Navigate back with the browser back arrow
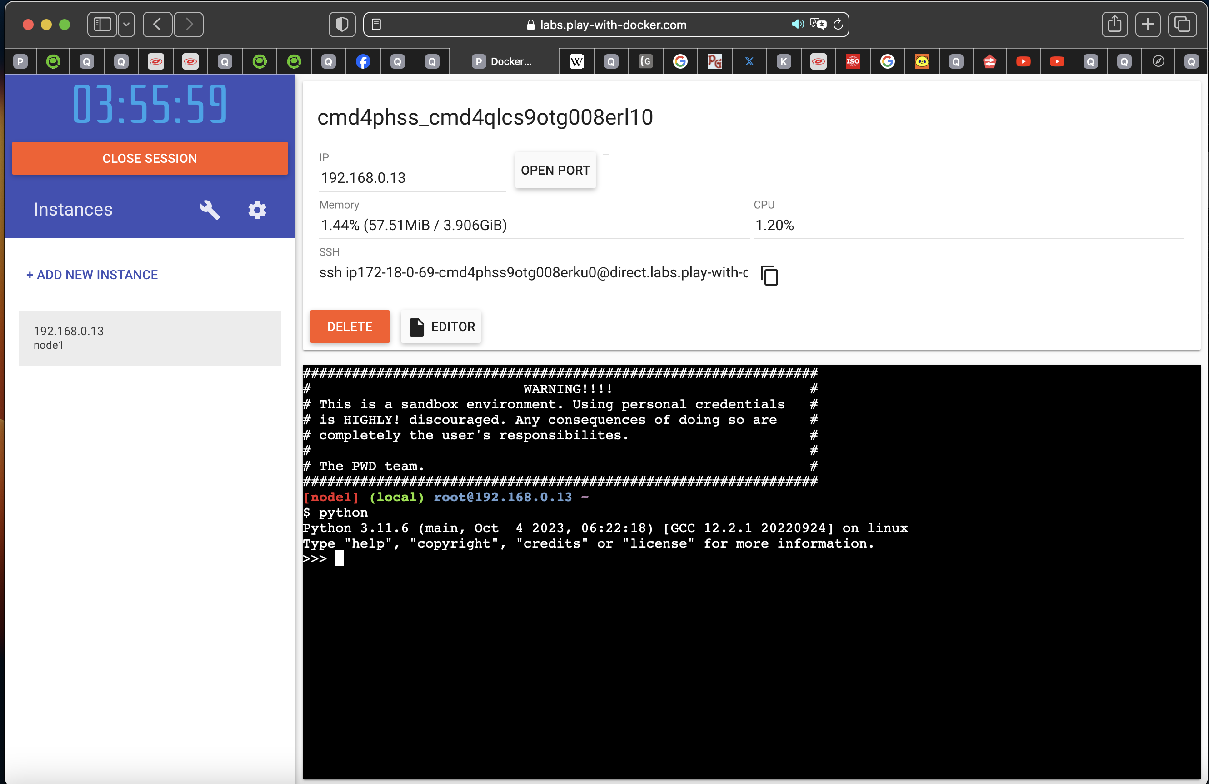 click(x=157, y=24)
